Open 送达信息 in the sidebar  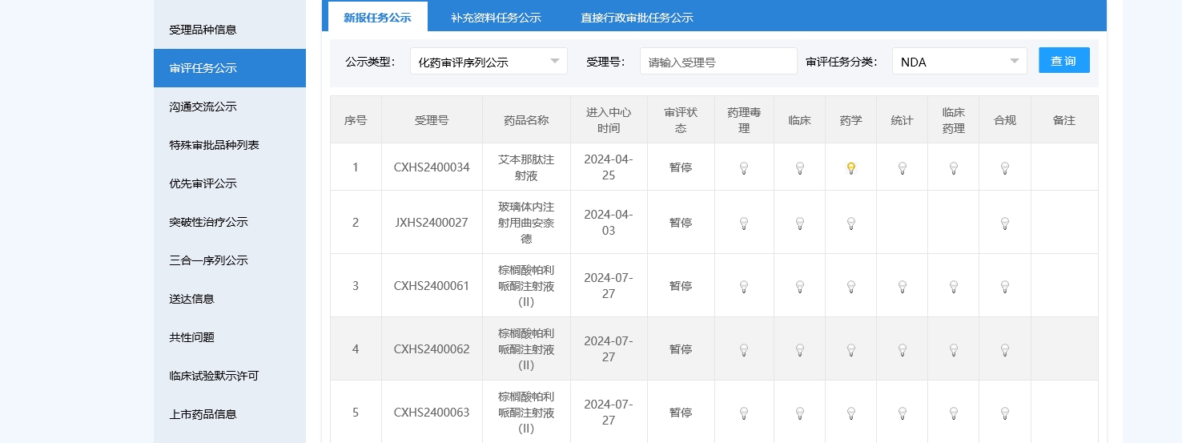[x=230, y=299]
